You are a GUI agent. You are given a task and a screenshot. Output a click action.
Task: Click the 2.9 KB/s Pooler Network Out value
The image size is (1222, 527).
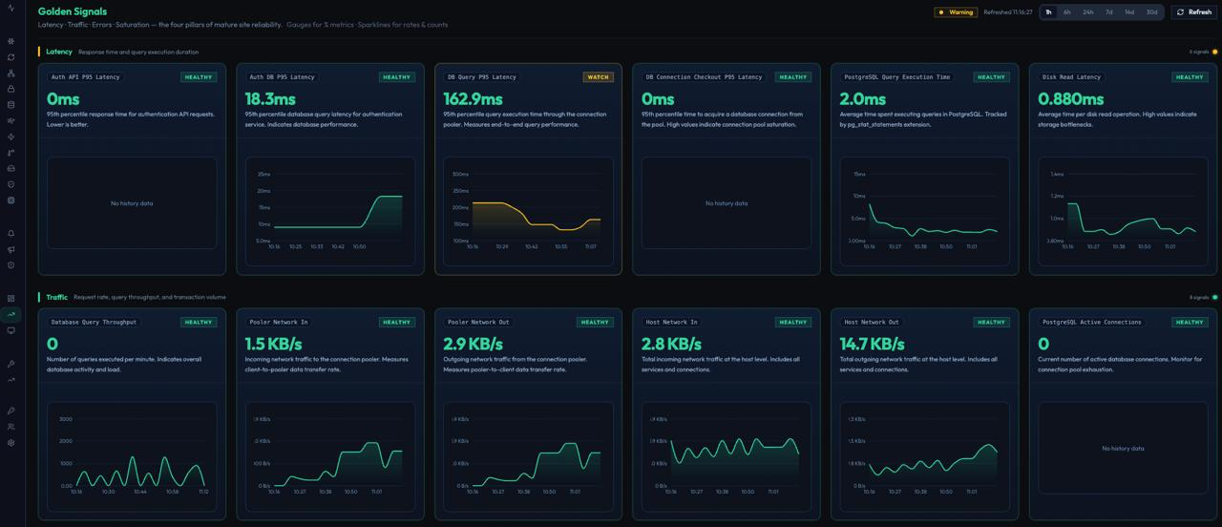click(473, 344)
